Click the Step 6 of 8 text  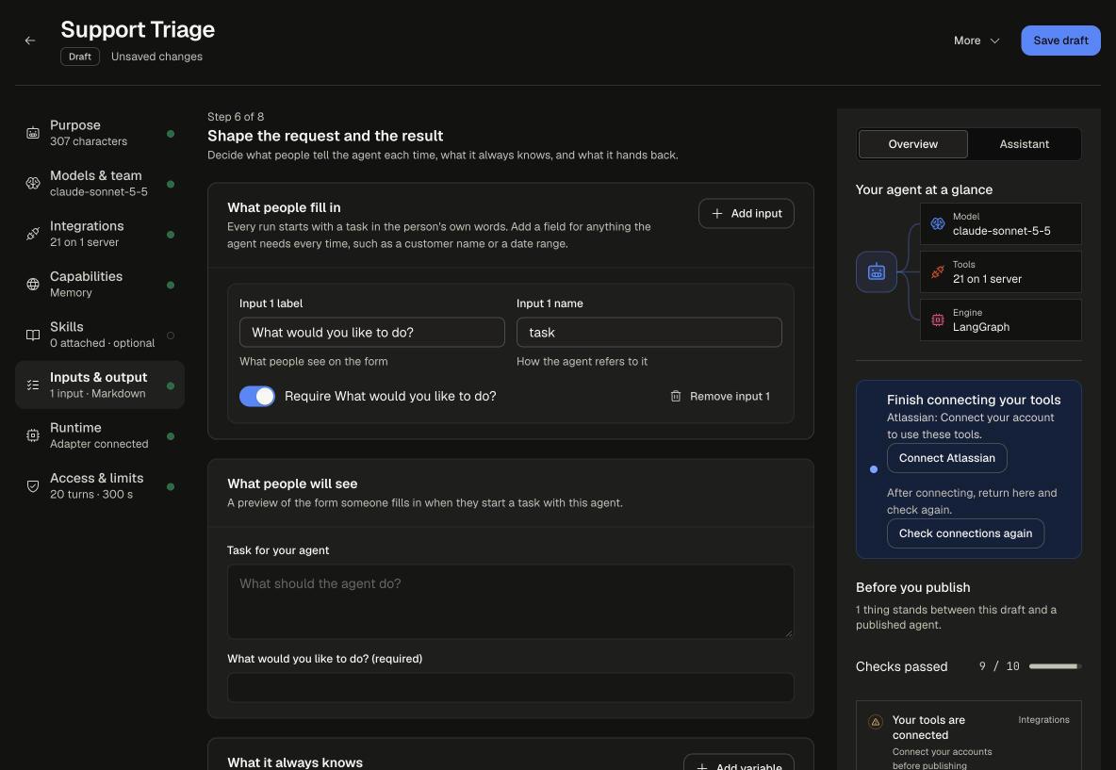[x=236, y=117]
